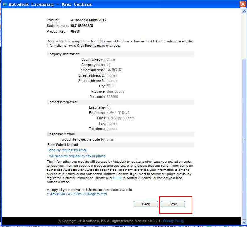Click the product key 657D1
The image size is (247, 227).
click(x=76, y=31)
